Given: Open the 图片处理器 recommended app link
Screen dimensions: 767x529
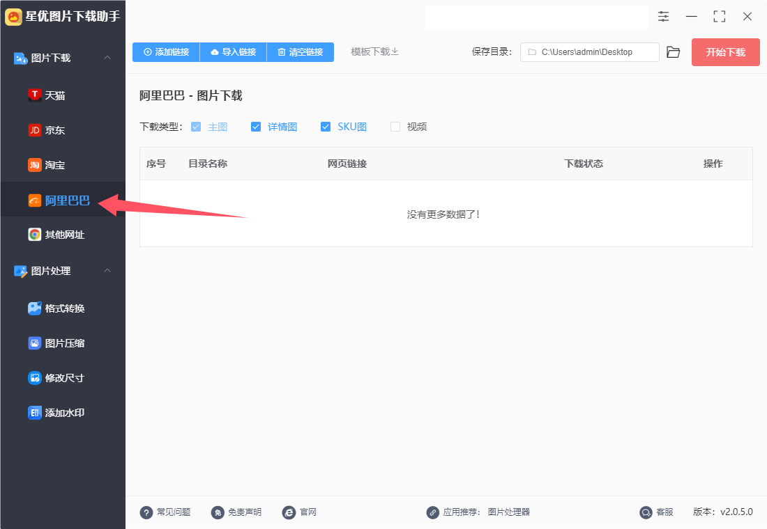Looking at the screenshot, I should (509, 512).
